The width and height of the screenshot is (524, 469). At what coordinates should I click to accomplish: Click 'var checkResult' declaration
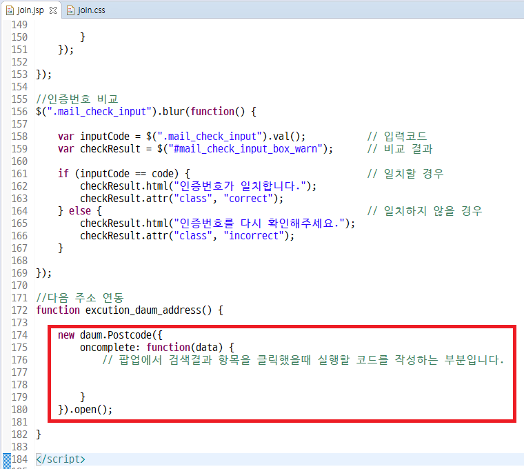coord(196,149)
